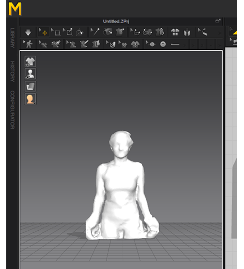This screenshot has height=269, width=244.
Task: Start simulation with the down-arrow Simulate icon
Action: 28,32
